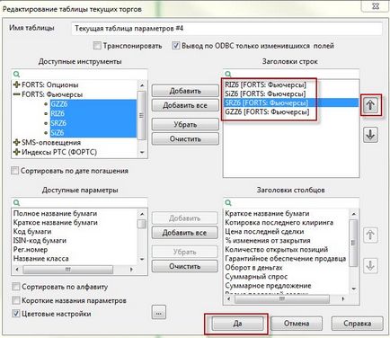The width and height of the screenshot is (390, 338).
Task: Expand FORTS: Опционы tree node
Action: [x=17, y=84]
